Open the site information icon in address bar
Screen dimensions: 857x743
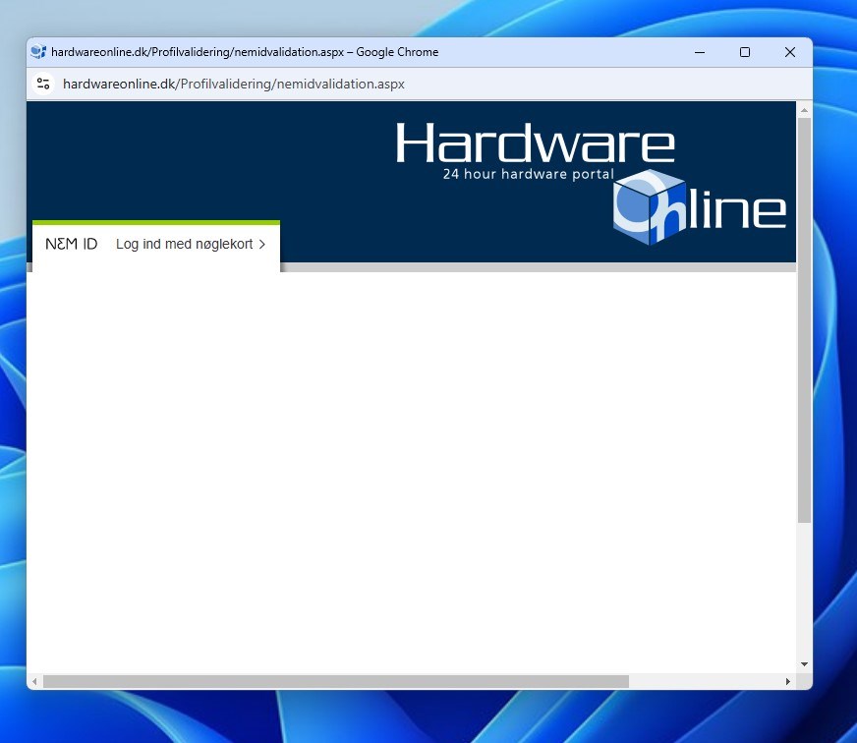pos(43,84)
